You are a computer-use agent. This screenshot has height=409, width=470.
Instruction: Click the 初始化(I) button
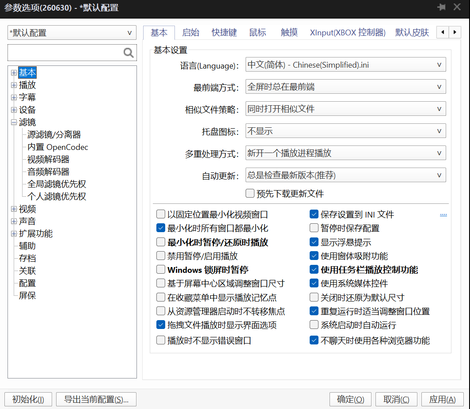(x=28, y=399)
